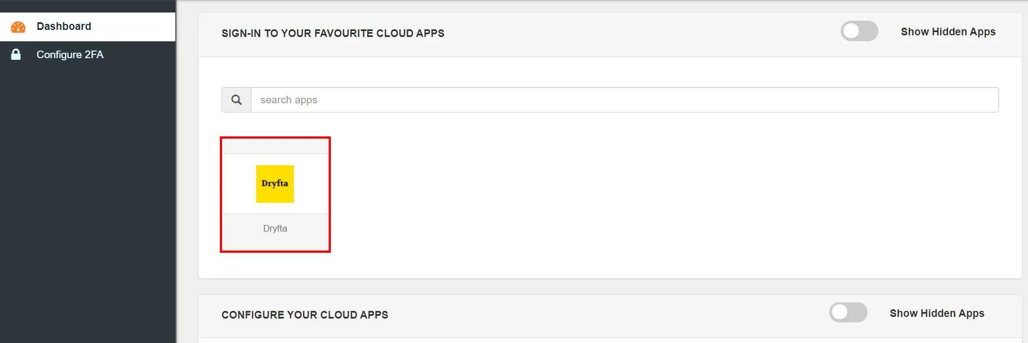The width and height of the screenshot is (1028, 343).
Task: Click the Show Hidden Apps label in configure header
Action: [x=937, y=314]
